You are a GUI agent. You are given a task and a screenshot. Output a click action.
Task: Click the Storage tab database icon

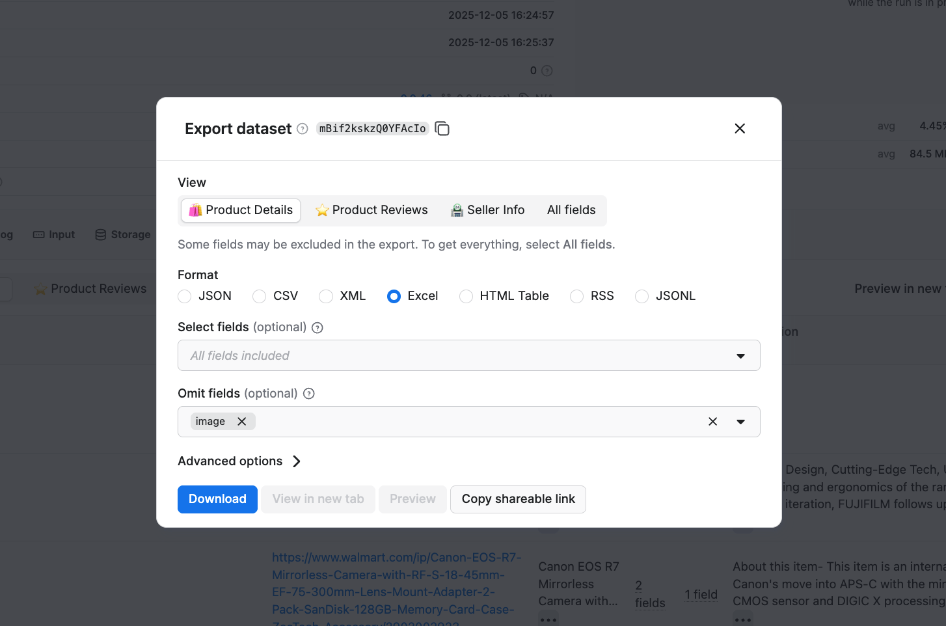101,234
